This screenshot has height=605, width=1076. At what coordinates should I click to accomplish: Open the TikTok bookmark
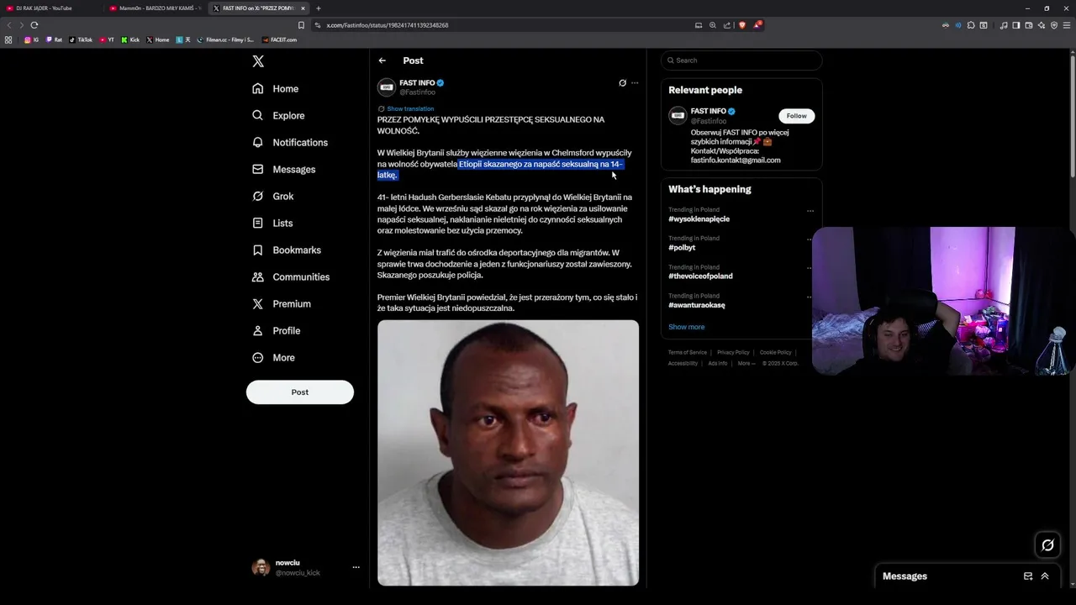(81, 39)
